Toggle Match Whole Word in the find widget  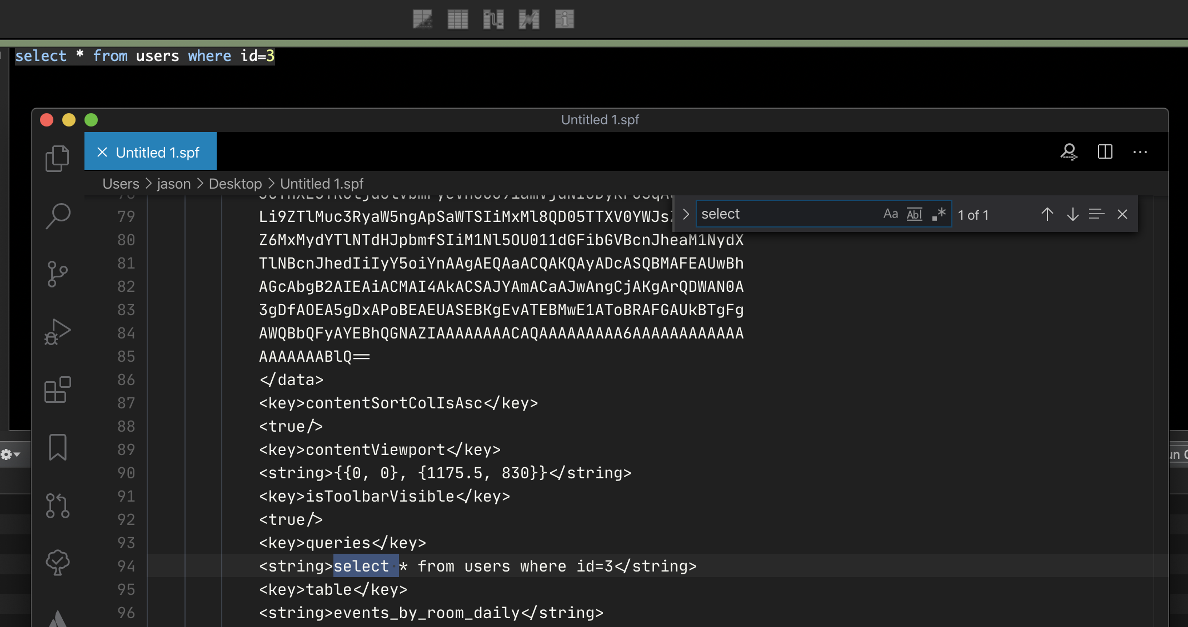point(914,214)
